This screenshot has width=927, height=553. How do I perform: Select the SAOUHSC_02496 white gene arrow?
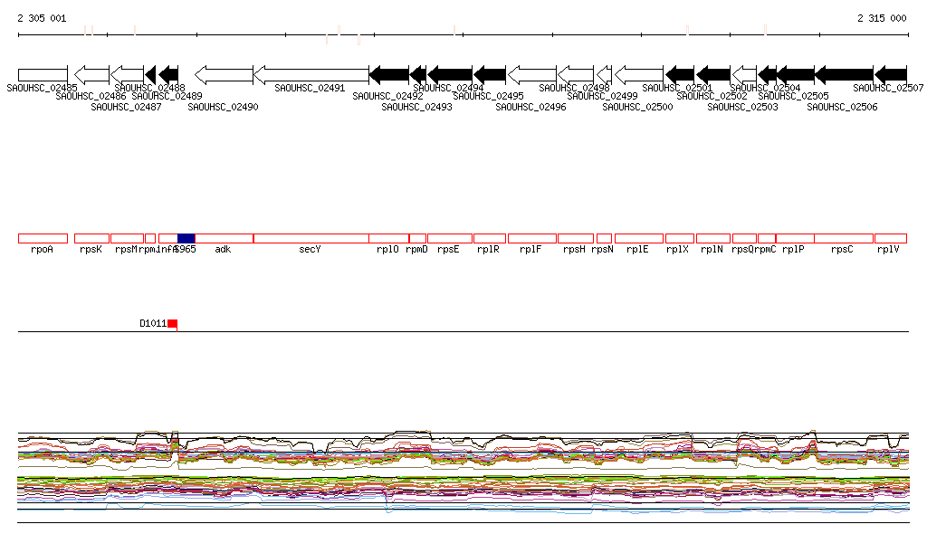[x=532, y=73]
